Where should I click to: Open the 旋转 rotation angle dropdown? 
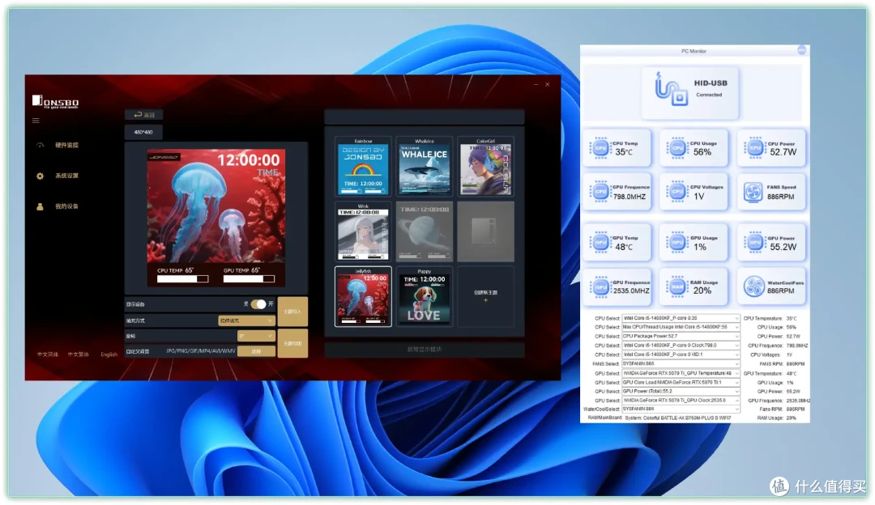tap(256, 336)
